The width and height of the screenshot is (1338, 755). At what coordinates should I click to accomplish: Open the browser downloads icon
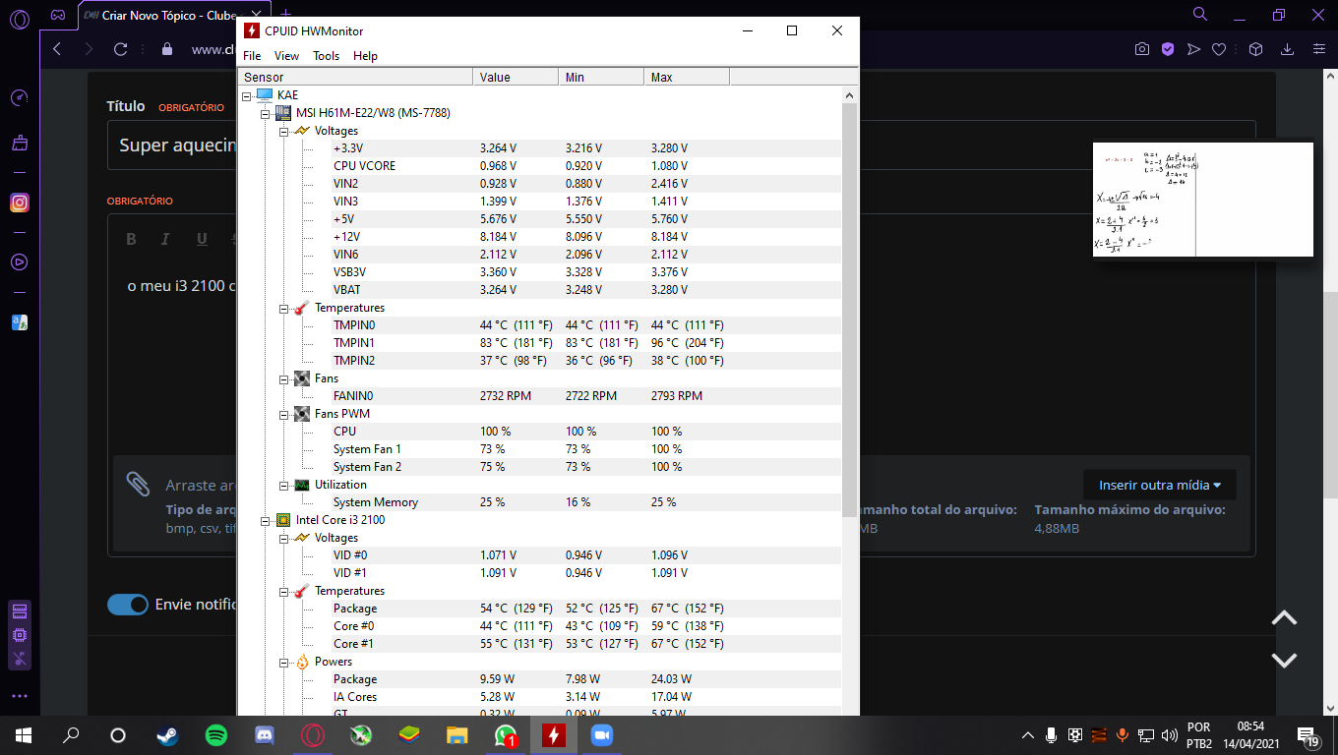[1287, 49]
